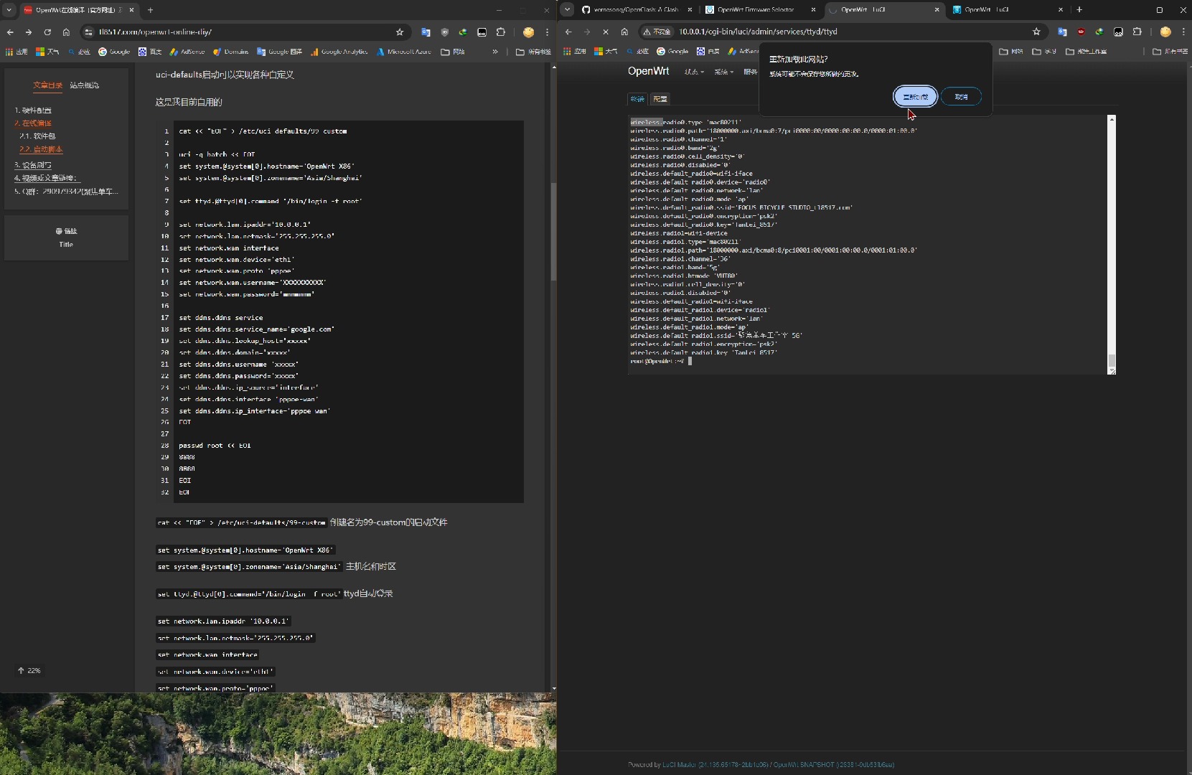Open the three-dot menu in left browser
The image size is (1192, 775).
pyautogui.click(x=547, y=32)
